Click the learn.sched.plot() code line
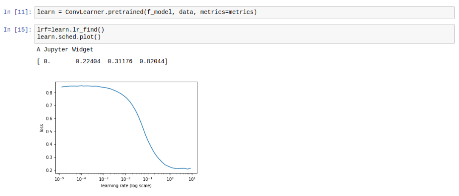459x196 pixels. (x=69, y=37)
